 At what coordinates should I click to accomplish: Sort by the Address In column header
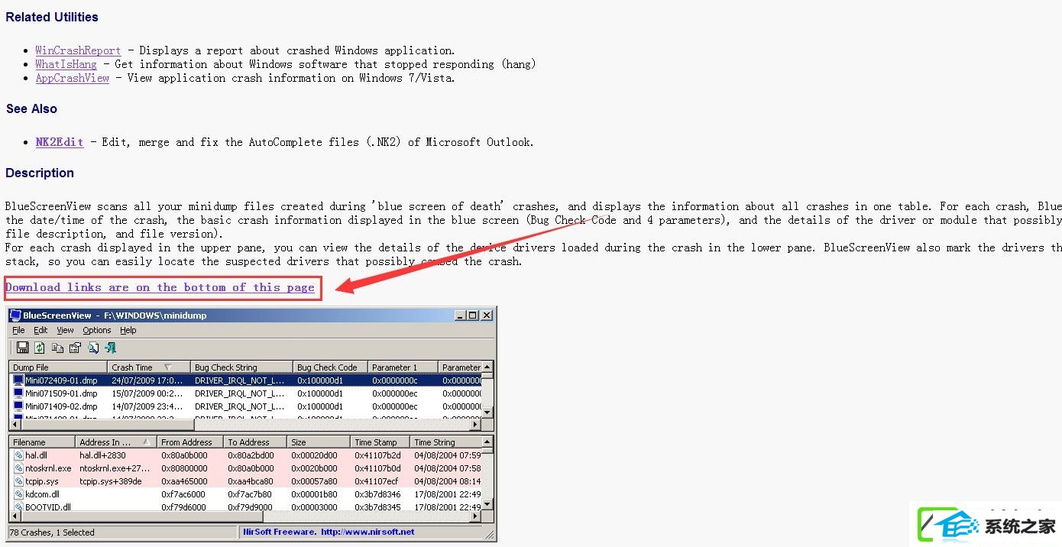click(116, 442)
